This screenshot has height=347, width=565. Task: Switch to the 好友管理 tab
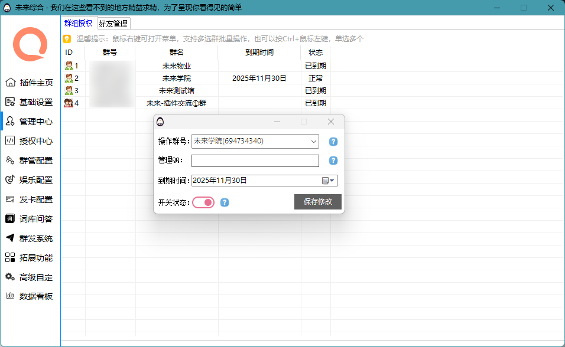113,24
